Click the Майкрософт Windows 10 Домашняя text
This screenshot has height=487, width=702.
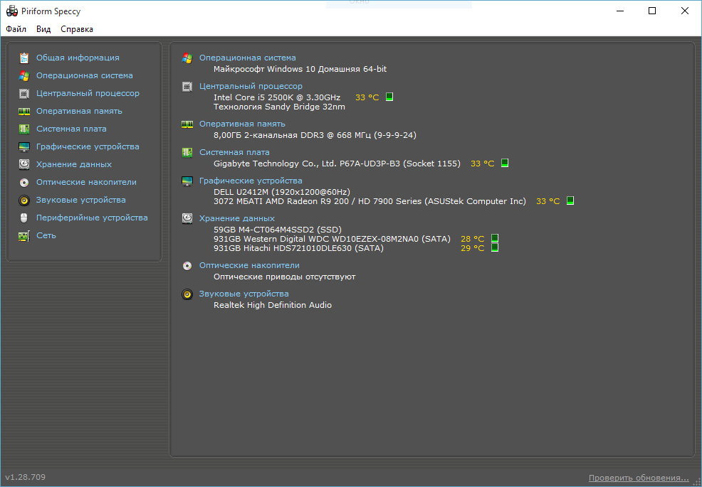(300, 69)
